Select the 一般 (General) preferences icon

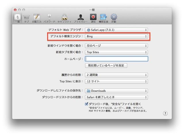(18, 18)
